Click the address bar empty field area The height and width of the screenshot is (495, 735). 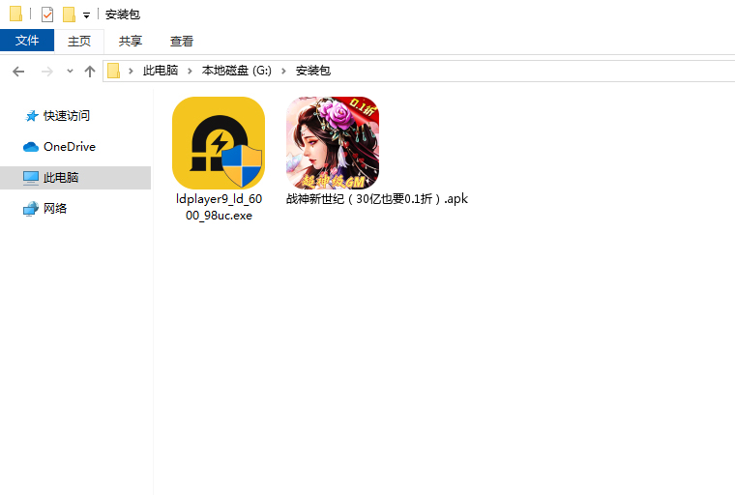point(533,71)
